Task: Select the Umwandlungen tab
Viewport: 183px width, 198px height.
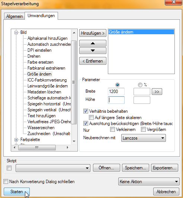Action: [x=41, y=16]
